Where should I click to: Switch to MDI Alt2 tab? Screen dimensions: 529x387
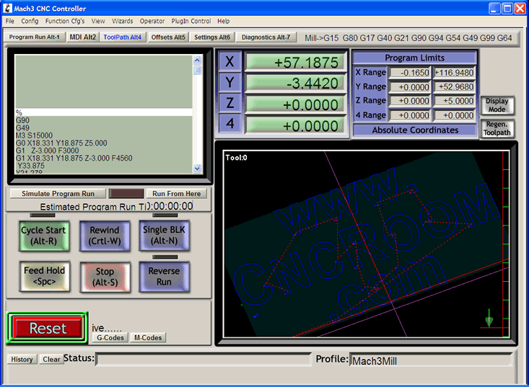point(83,37)
